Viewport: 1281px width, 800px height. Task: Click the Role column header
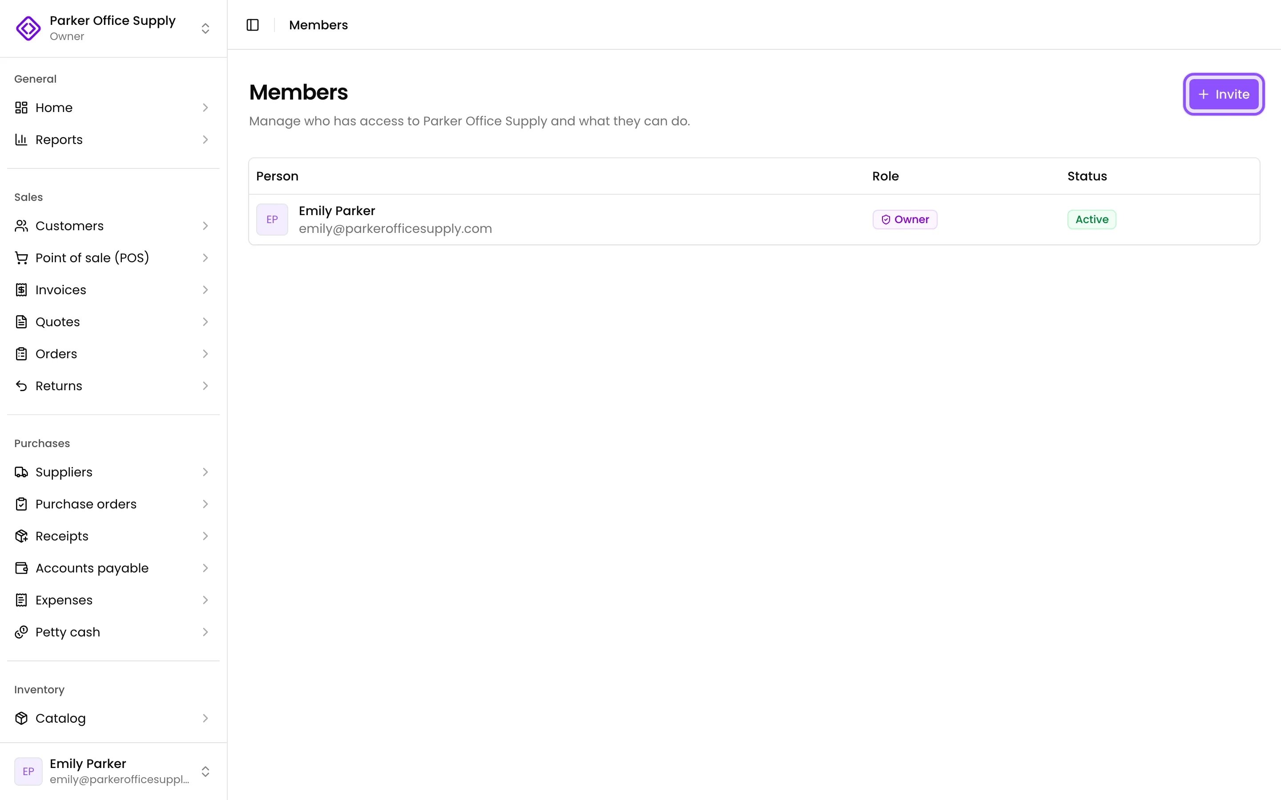coord(886,176)
